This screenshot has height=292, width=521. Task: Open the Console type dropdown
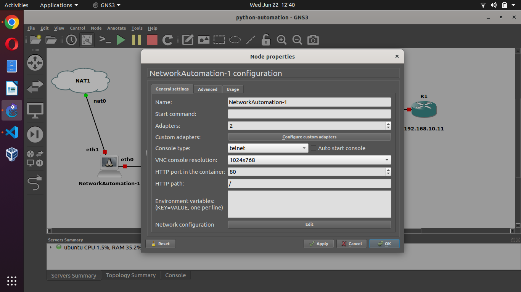tap(268, 148)
